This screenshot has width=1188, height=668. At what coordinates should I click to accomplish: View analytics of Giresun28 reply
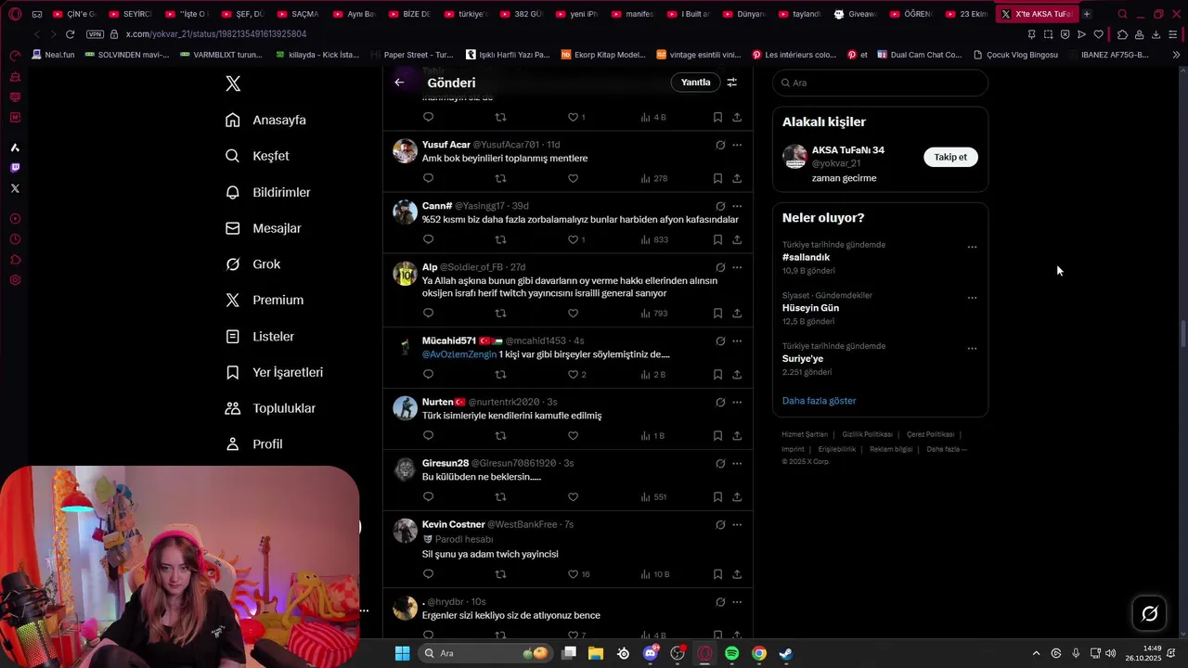click(653, 497)
